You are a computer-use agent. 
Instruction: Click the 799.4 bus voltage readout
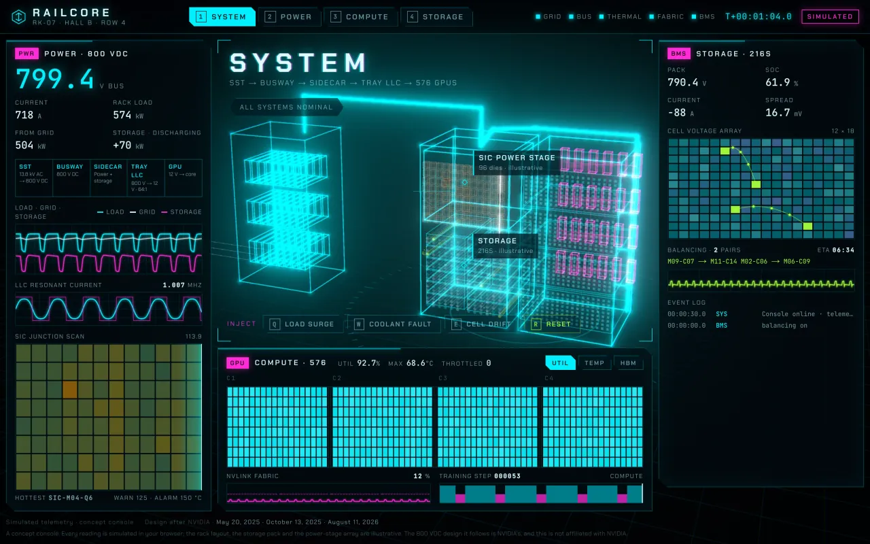[x=55, y=80]
